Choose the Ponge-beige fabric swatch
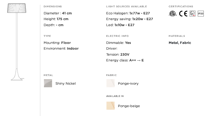The height and width of the screenshot is (116, 209). (110, 106)
